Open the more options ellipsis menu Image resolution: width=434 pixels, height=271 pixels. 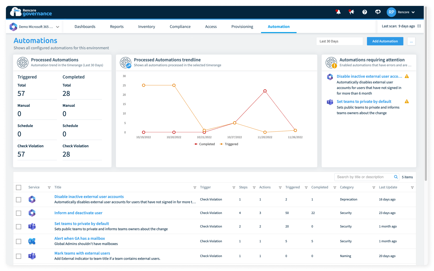411,41
